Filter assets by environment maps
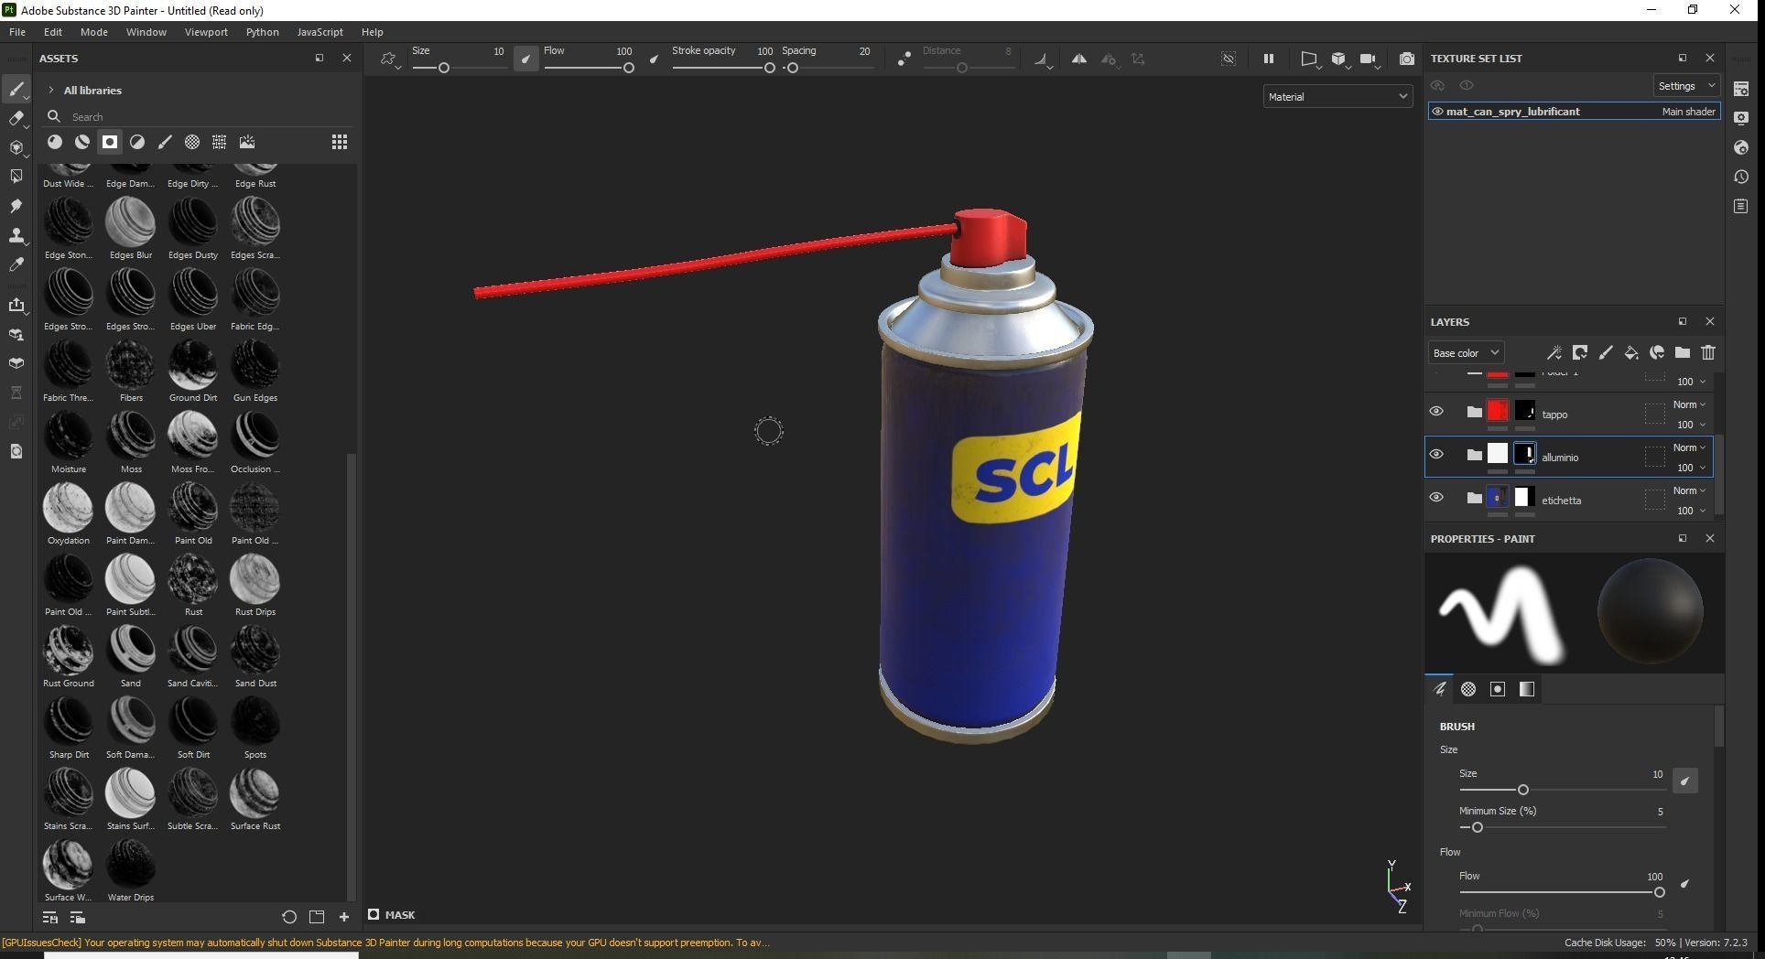Image resolution: width=1765 pixels, height=959 pixels. click(247, 142)
